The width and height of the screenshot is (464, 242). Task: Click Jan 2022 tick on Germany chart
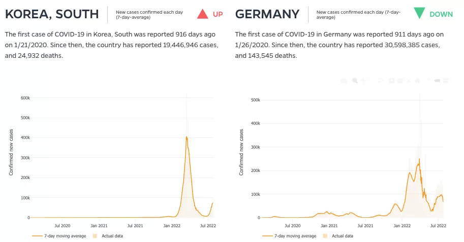(402, 226)
